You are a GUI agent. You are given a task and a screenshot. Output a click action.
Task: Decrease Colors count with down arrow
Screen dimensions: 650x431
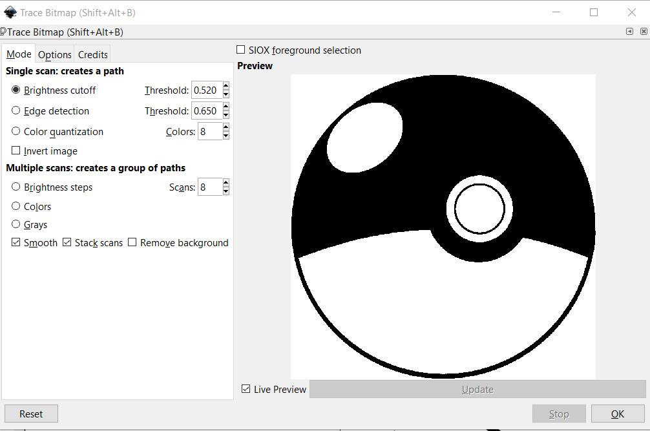click(x=226, y=136)
